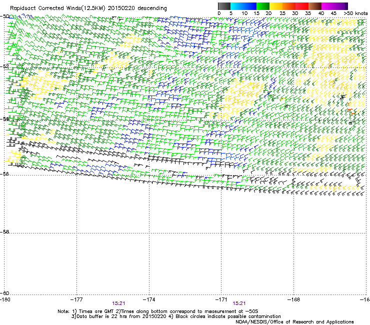Click the '-52' latitude axis label
Viewport: 370px width, 325px height.
(4, 66)
